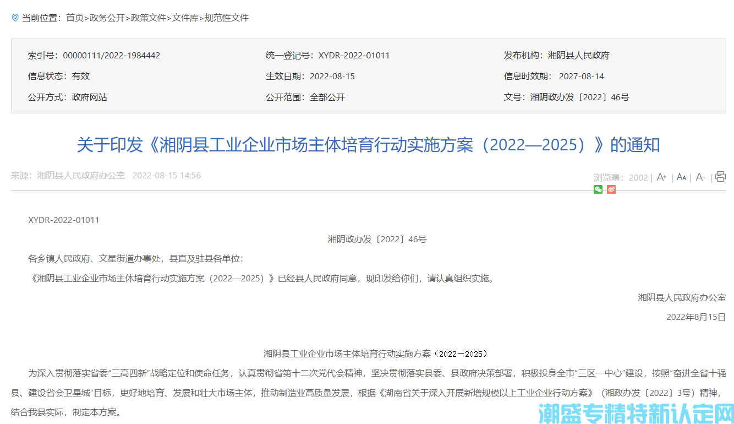Click document number 湘阴政办发〔2022〕46号 in info table

tap(579, 97)
